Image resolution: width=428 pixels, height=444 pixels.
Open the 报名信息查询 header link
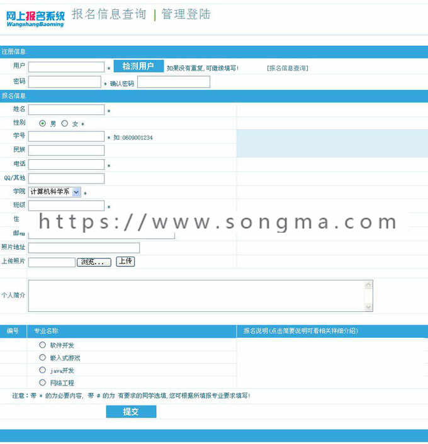[109, 14]
